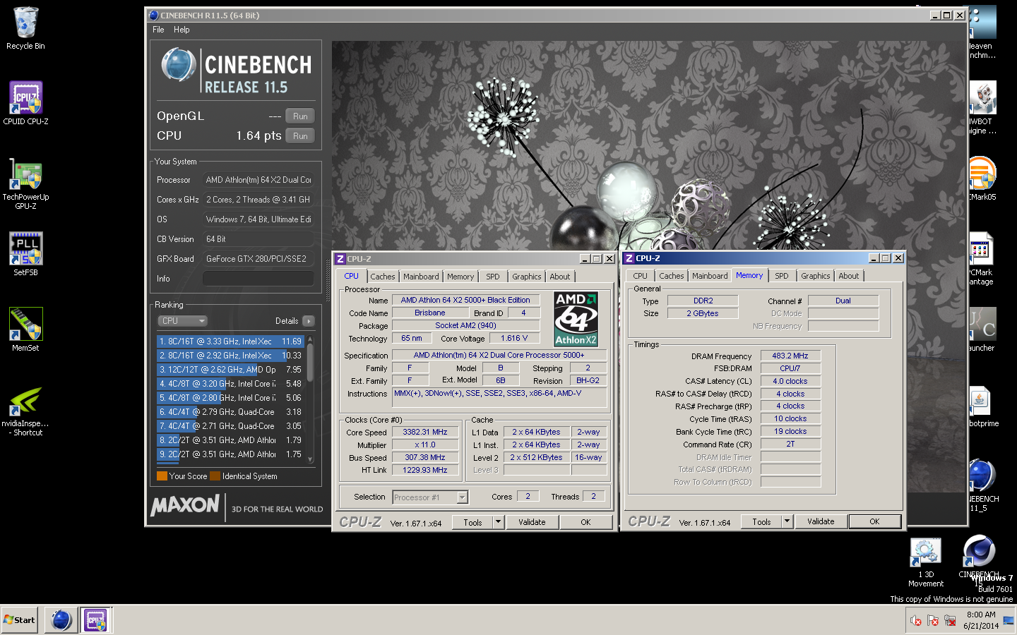Click the taskbar clock showing 8:00 AM
This screenshot has height=635, width=1017.
(x=981, y=620)
